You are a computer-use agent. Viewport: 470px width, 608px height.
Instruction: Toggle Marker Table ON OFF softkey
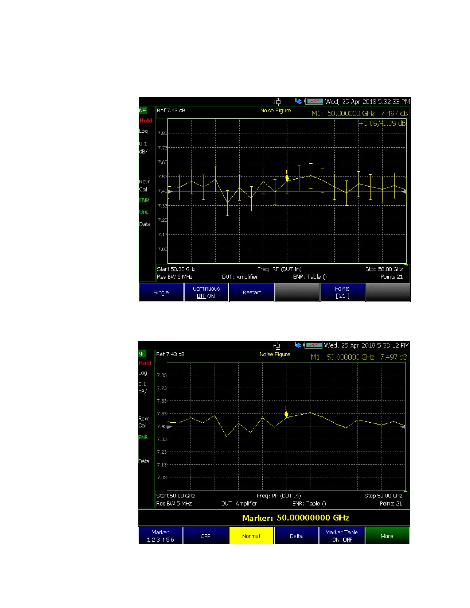342,535
